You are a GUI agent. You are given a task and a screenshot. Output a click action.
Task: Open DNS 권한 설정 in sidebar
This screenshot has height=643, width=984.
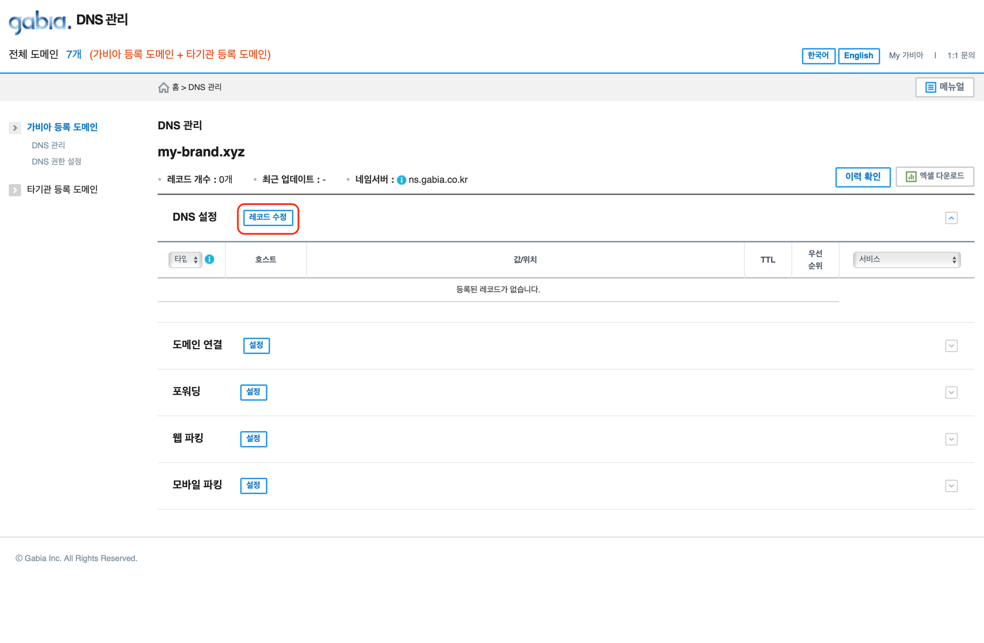(56, 161)
